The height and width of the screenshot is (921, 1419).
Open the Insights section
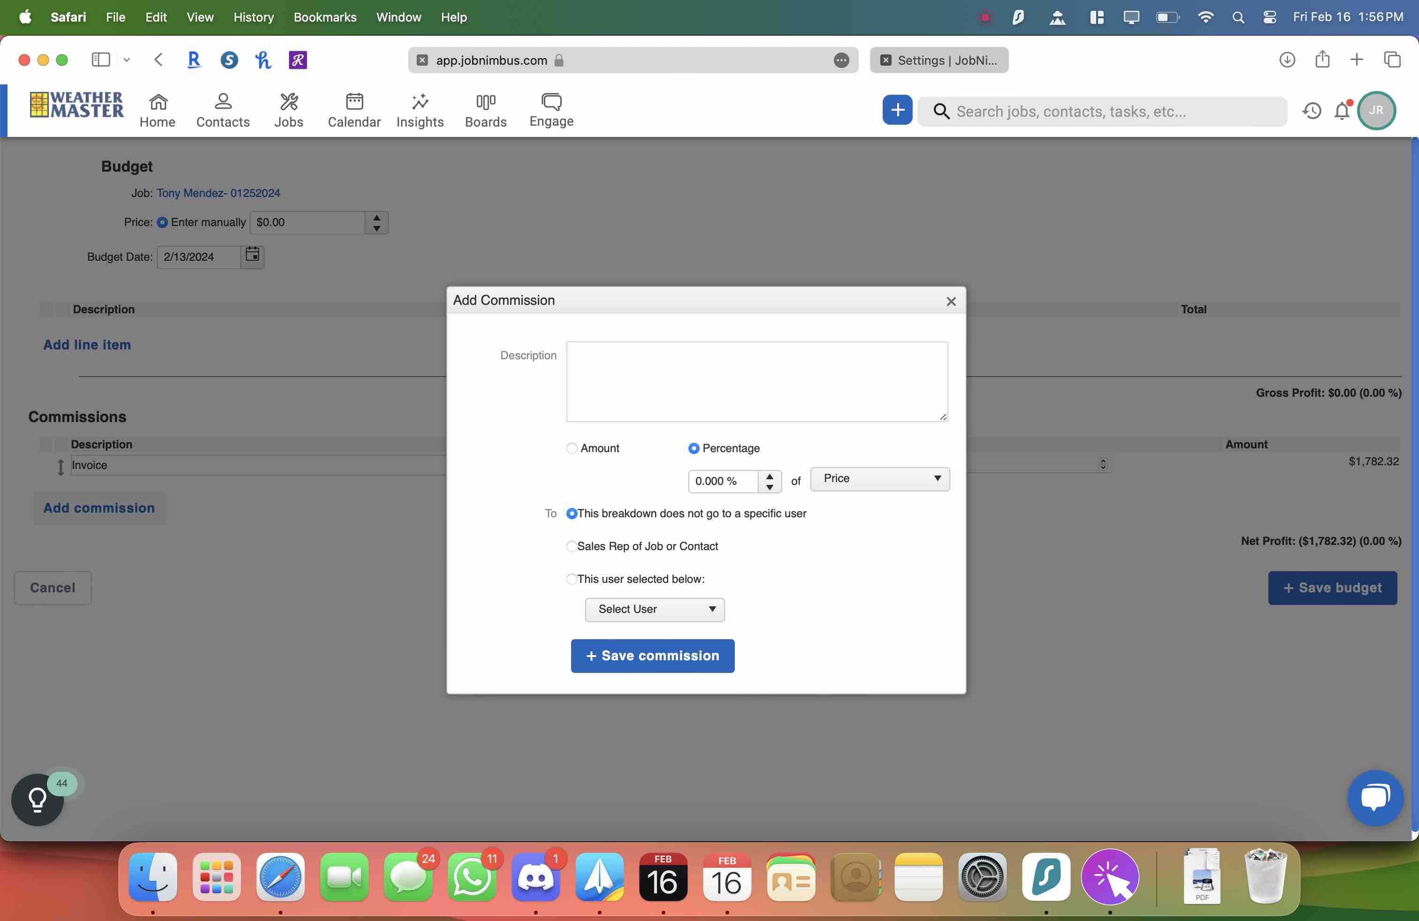[x=420, y=110]
